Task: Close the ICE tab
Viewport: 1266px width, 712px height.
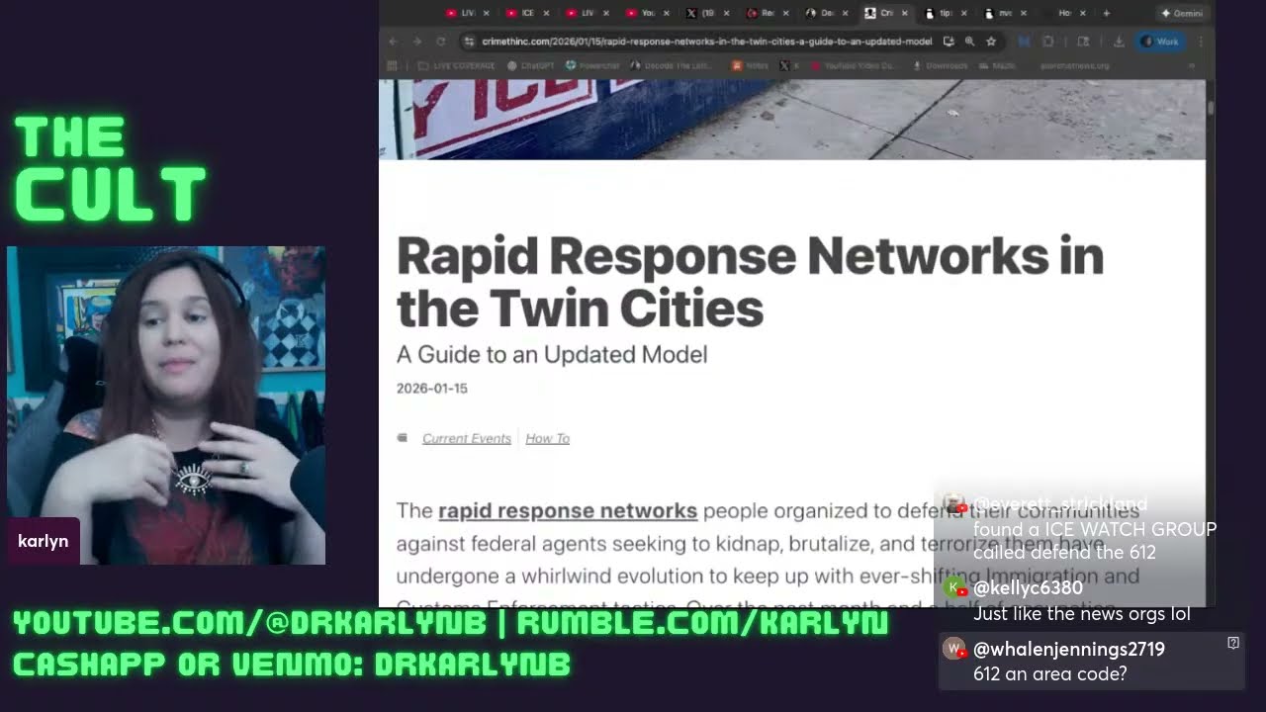Action: 546,13
